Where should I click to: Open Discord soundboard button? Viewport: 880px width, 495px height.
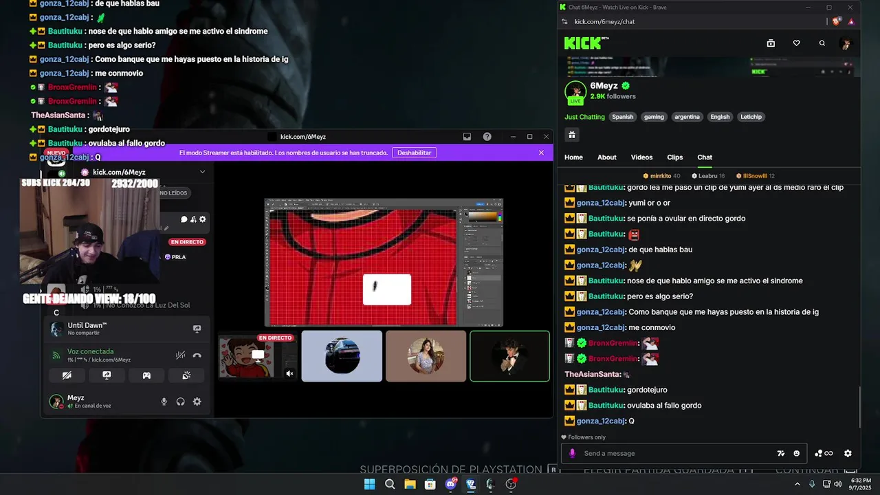click(x=186, y=375)
